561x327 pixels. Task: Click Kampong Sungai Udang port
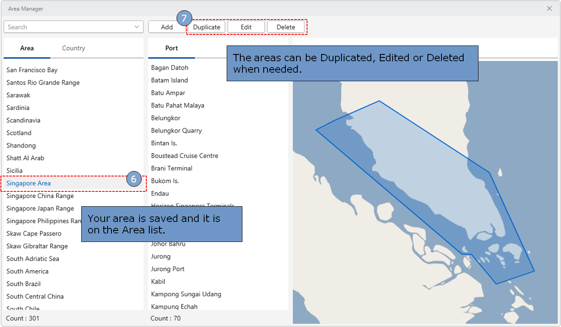[x=186, y=294]
